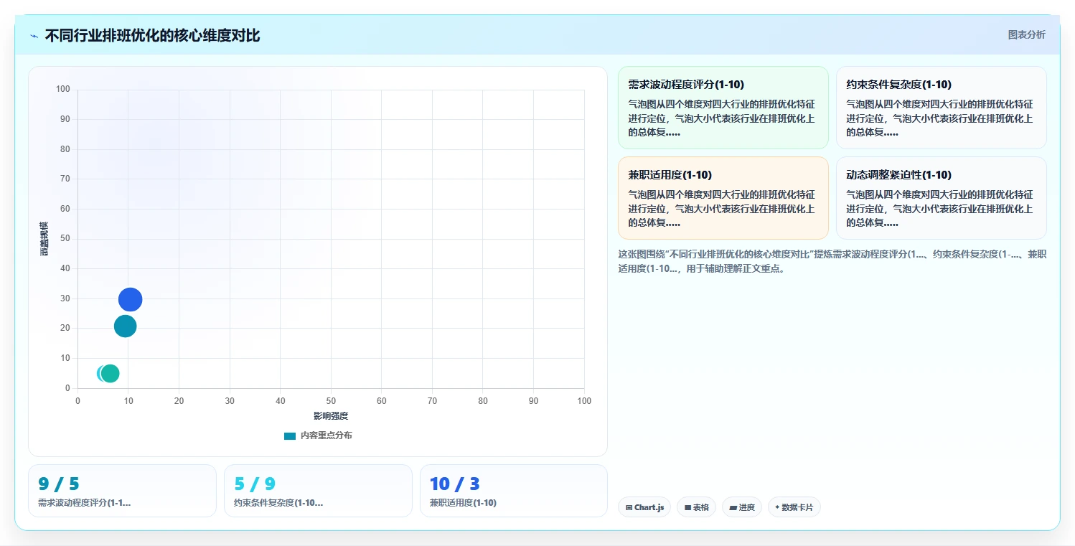The image size is (1075, 546).
Task: Click the teal-blue bubble near 20
Action: (125, 326)
